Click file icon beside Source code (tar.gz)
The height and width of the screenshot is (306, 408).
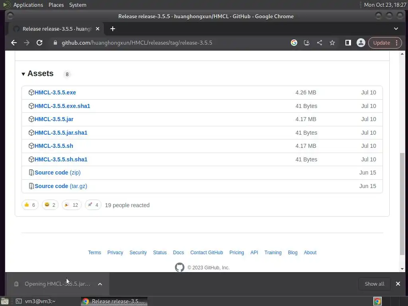31,186
